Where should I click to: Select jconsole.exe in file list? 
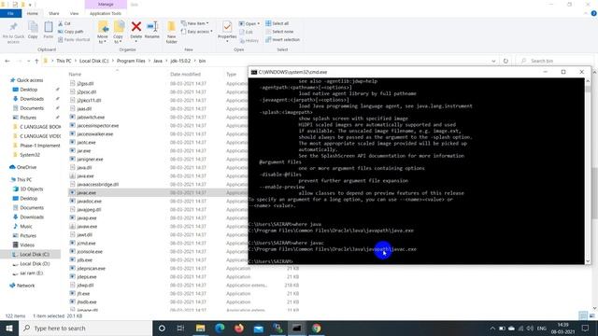pyautogui.click(x=90, y=251)
